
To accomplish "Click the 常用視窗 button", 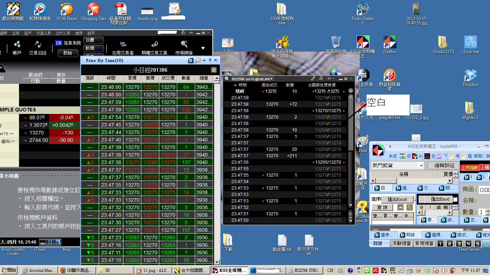I will point(424,244).
